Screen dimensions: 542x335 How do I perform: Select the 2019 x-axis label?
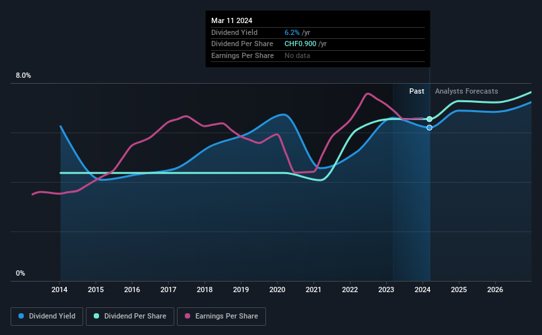(241, 289)
